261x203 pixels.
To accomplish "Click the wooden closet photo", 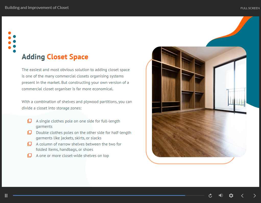I will pyautogui.click(x=199, y=102).
